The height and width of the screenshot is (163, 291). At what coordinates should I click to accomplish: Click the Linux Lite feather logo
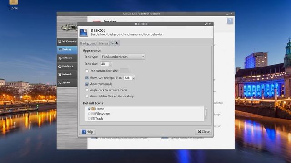click(x=69, y=27)
